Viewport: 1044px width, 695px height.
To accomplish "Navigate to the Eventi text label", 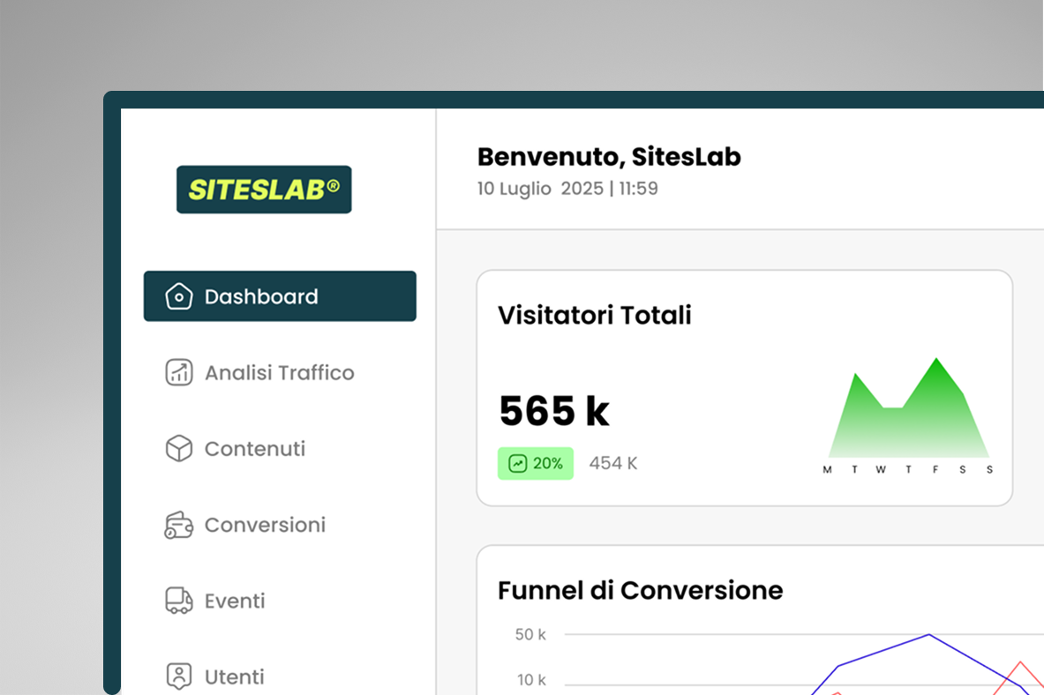I will point(235,601).
